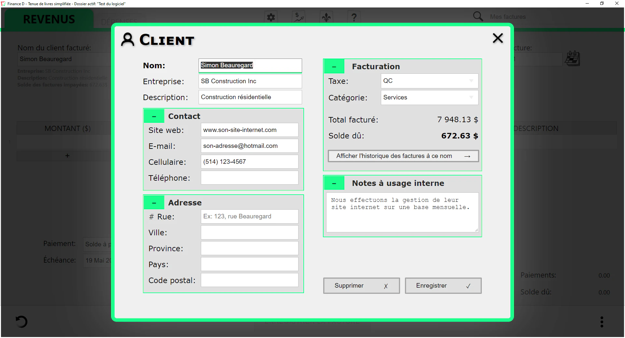Switch to the DÉPENSES tab
The width and height of the screenshot is (625, 338).
(x=119, y=21)
